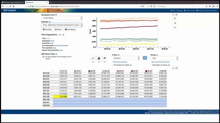
Task: Toggle the 22-24 age group legend box
Action: (89, 71)
